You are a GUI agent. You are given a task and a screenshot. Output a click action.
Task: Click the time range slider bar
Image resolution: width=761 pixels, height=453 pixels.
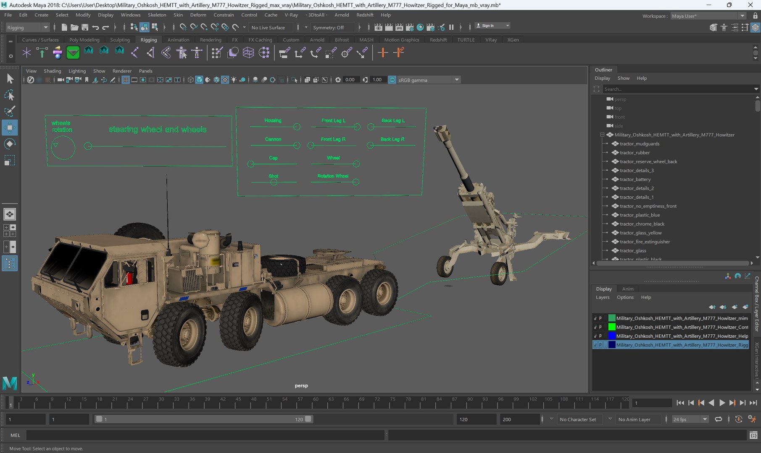pos(203,419)
